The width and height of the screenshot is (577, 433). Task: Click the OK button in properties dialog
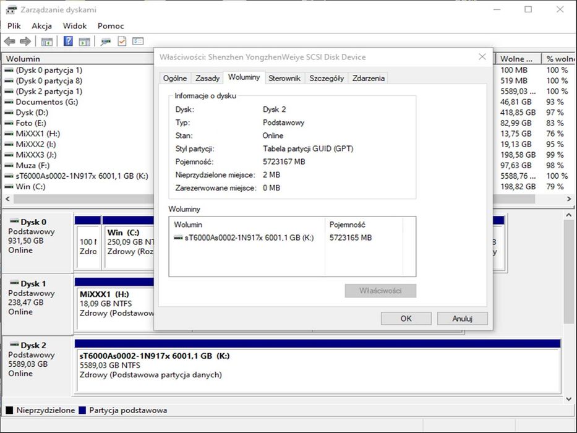tap(406, 319)
